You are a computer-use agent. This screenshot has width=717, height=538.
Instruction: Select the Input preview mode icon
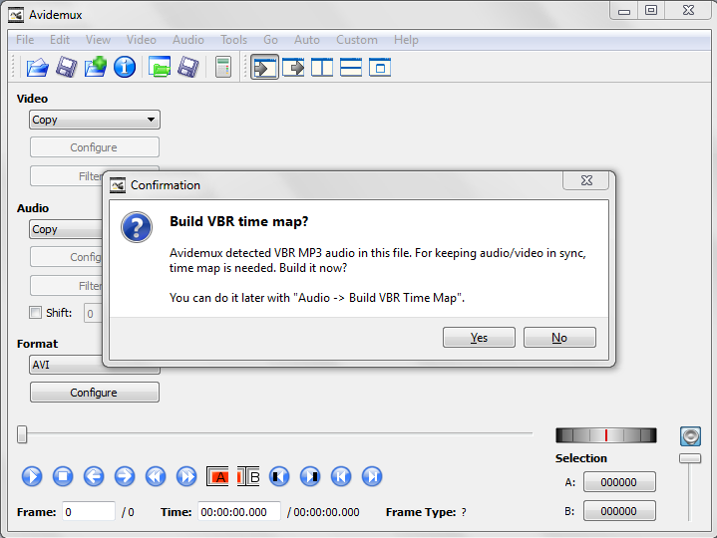tap(264, 68)
